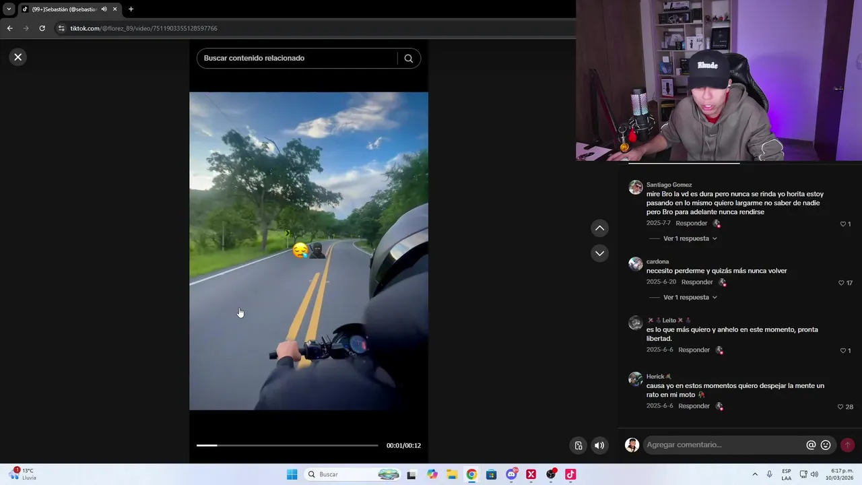Click the Agregar comentario input field

pos(724,445)
